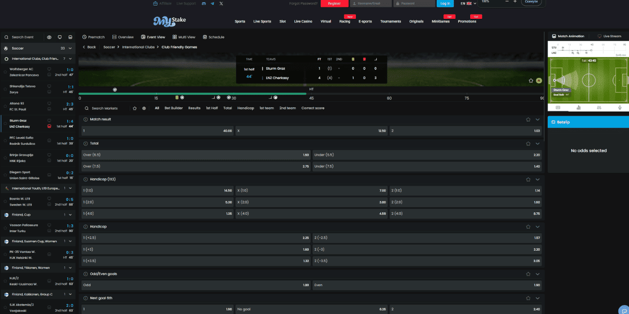The image size is (629, 314).
Task: Click the zoom plus icon in top bar
Action: point(515,2)
